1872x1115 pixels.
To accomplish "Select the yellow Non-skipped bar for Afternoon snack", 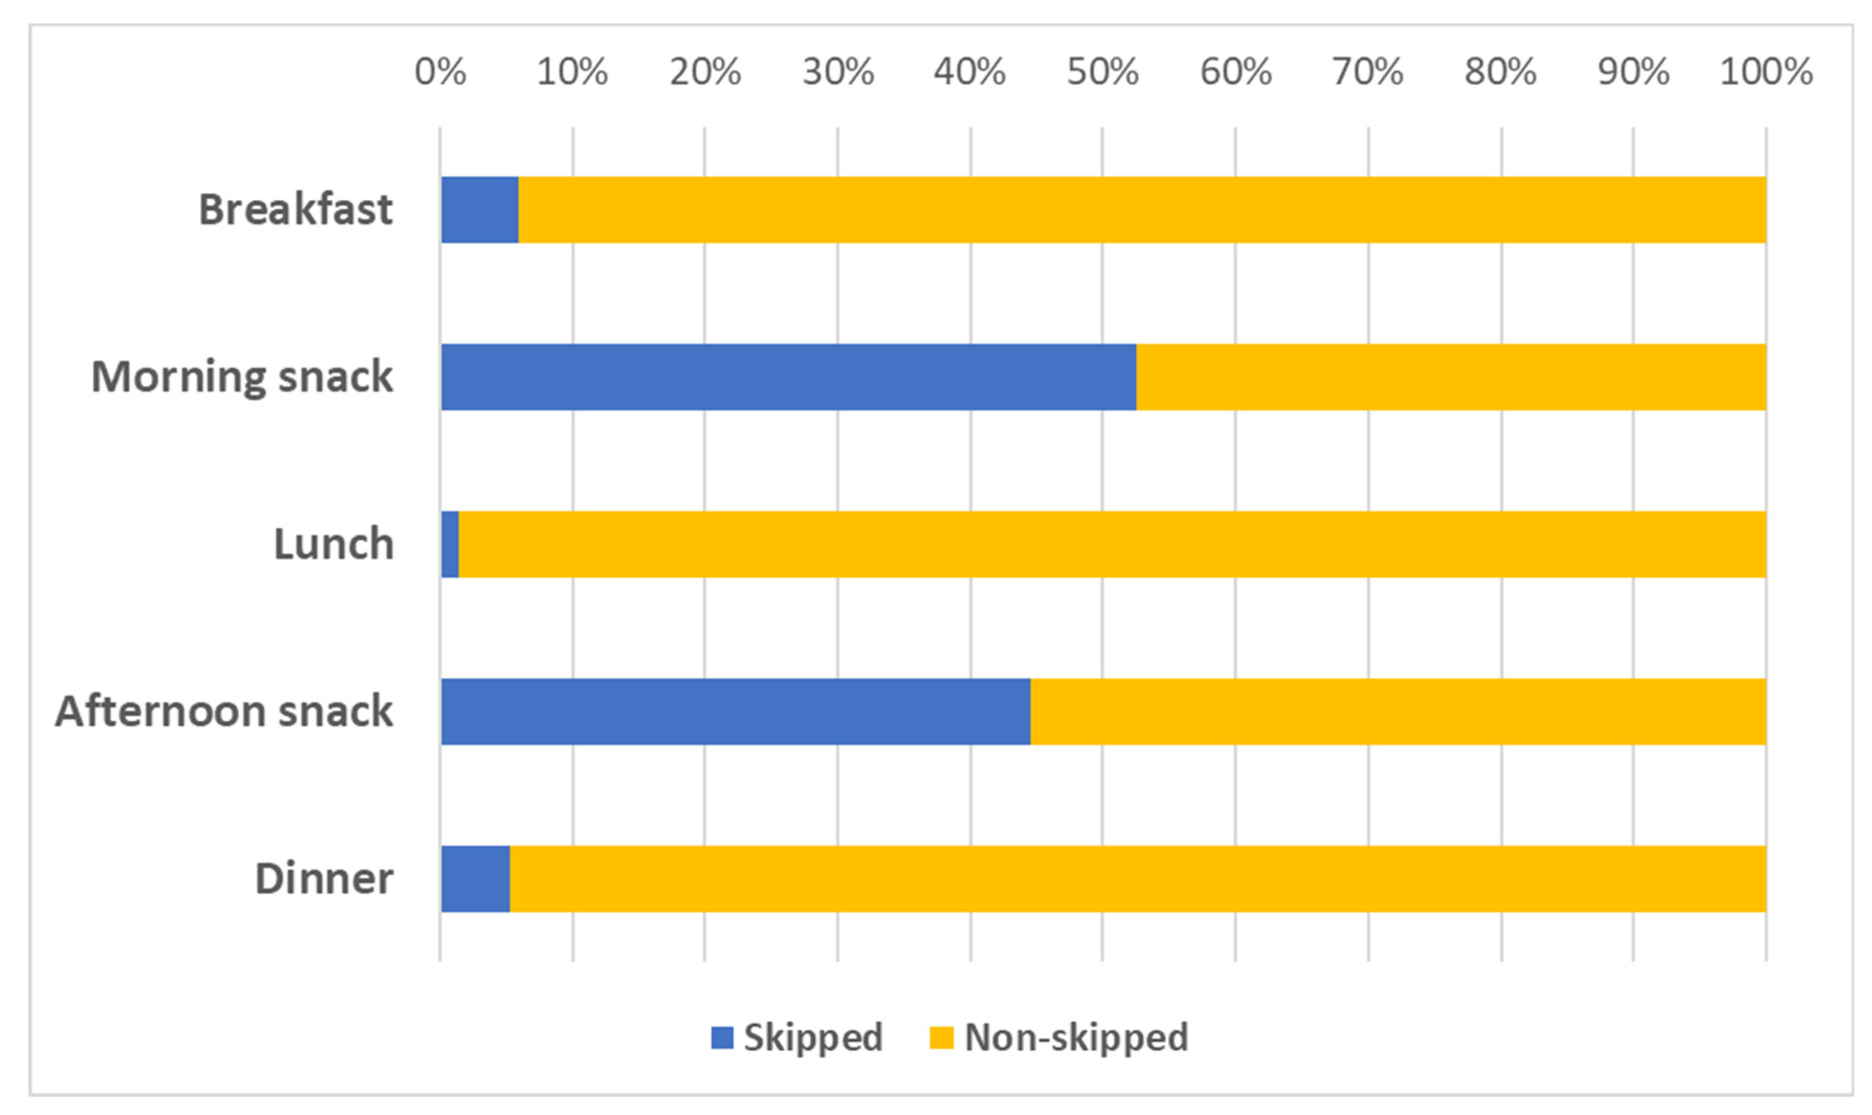I will [1398, 712].
